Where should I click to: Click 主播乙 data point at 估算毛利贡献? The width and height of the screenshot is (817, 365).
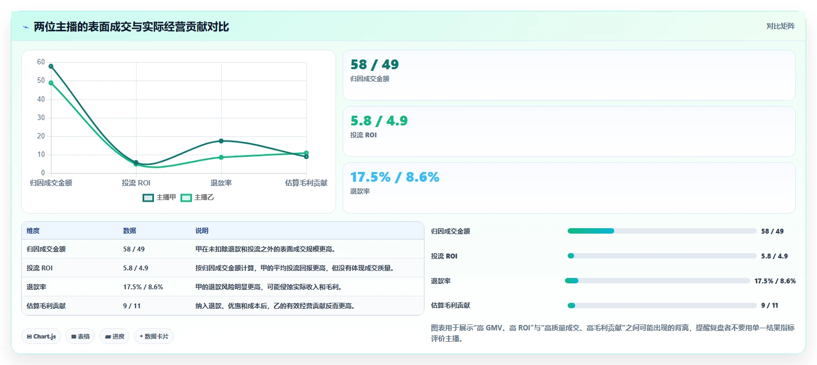pyautogui.click(x=306, y=153)
